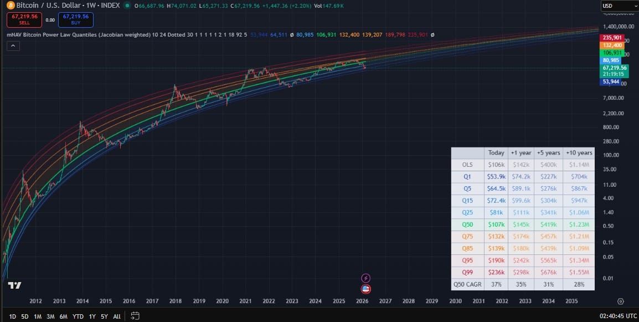Collapse the indicator legend using the up-arrow chevron
The width and height of the screenshot is (639, 322).
click(x=12, y=45)
